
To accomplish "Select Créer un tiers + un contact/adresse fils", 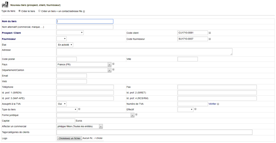I will click(39, 11).
